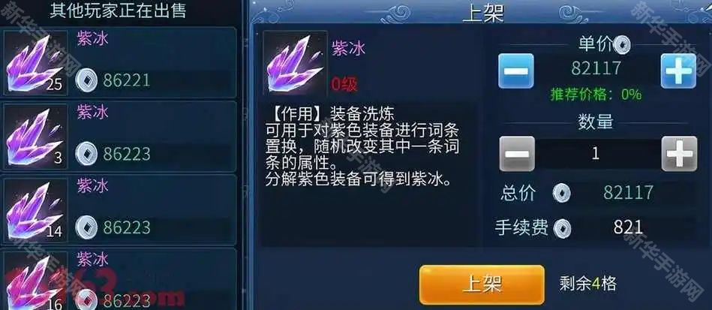Viewport: 712px width, 310px height.
Task: Click the quantity field showing 1
Action: 597,154
